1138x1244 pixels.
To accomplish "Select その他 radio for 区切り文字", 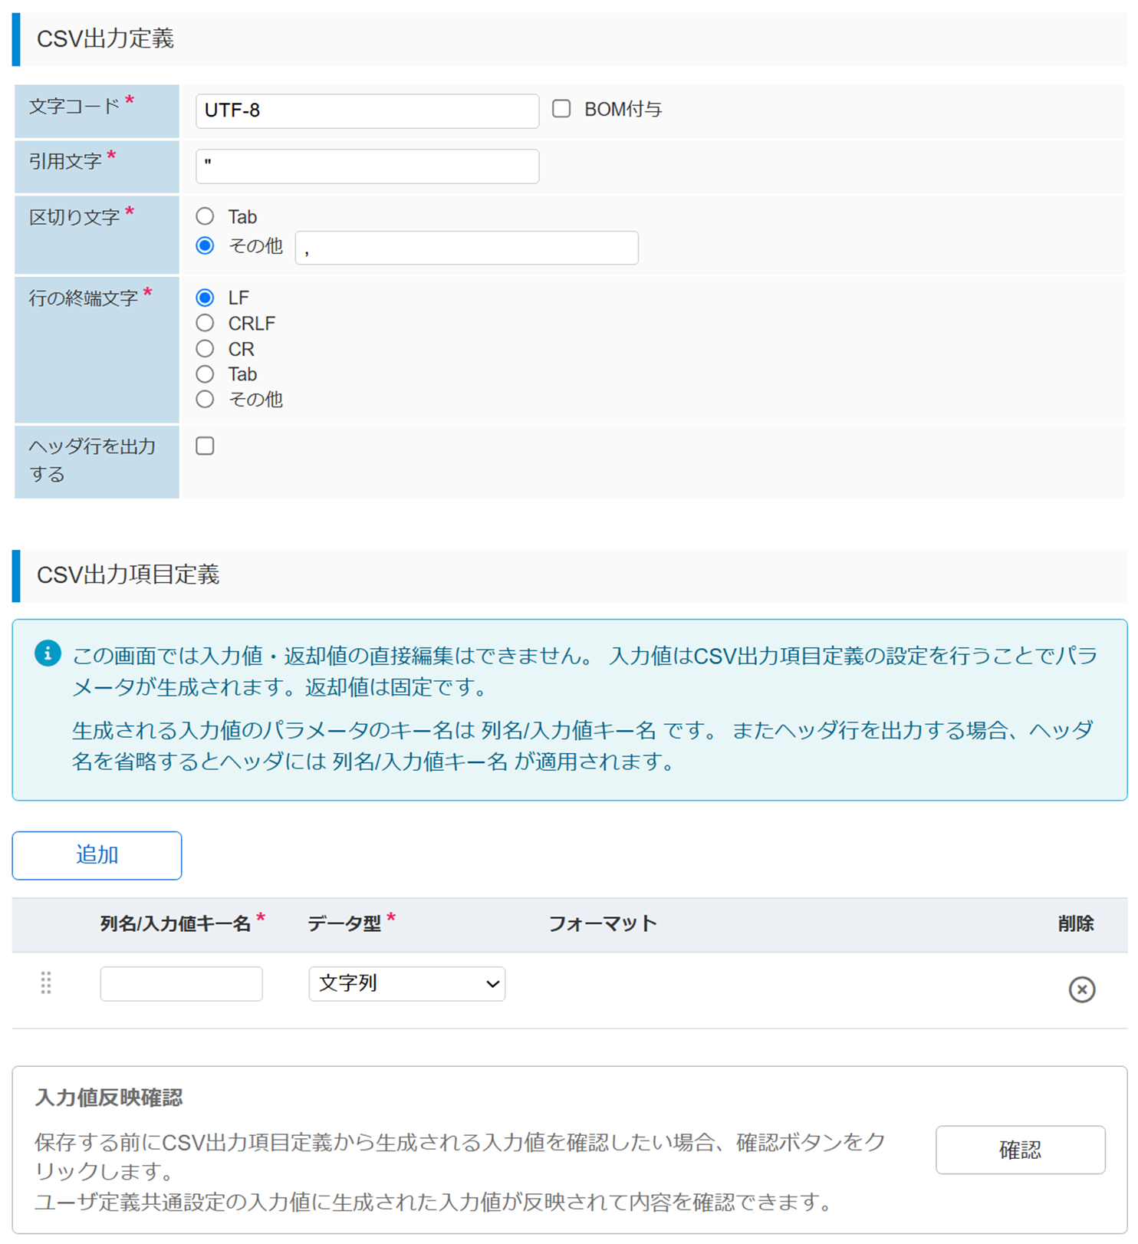I will 205,245.
